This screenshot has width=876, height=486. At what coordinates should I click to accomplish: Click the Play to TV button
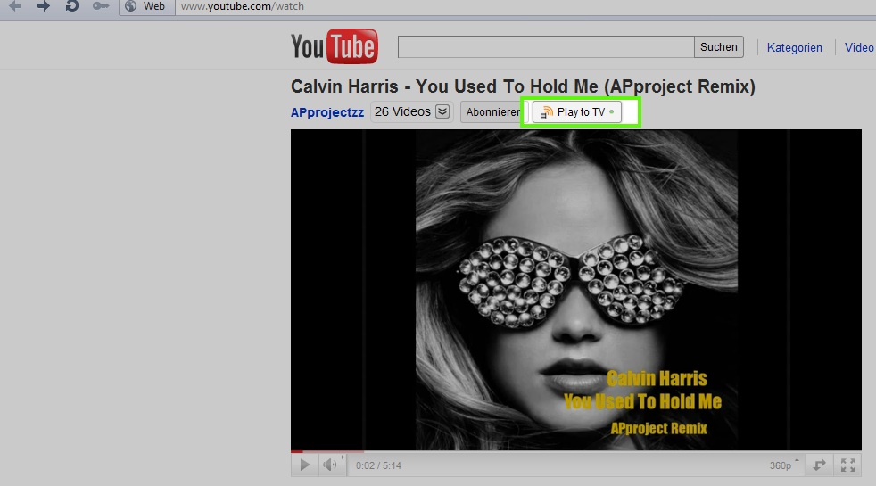(x=577, y=112)
